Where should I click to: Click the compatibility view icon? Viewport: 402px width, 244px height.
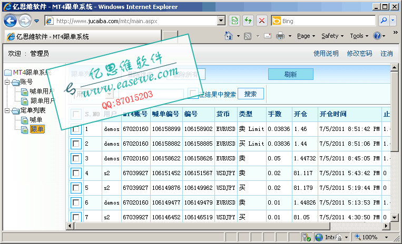[x=234, y=21]
